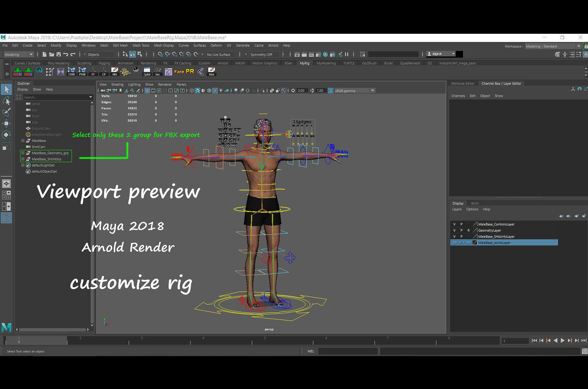588x389 pixels.
Task: Activate the Scale tool in the toolbox
Action: 6,146
